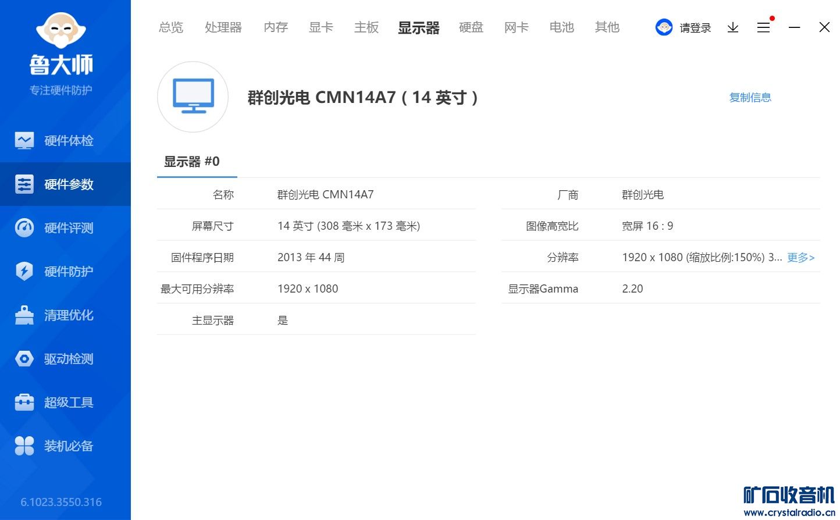840x520 pixels.
Task: Click aspect ratio value 宽屏 16 : 9
Action: coord(647,226)
